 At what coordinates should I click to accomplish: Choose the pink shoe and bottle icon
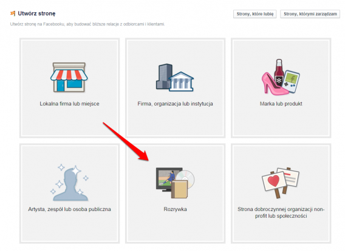tap(281, 77)
